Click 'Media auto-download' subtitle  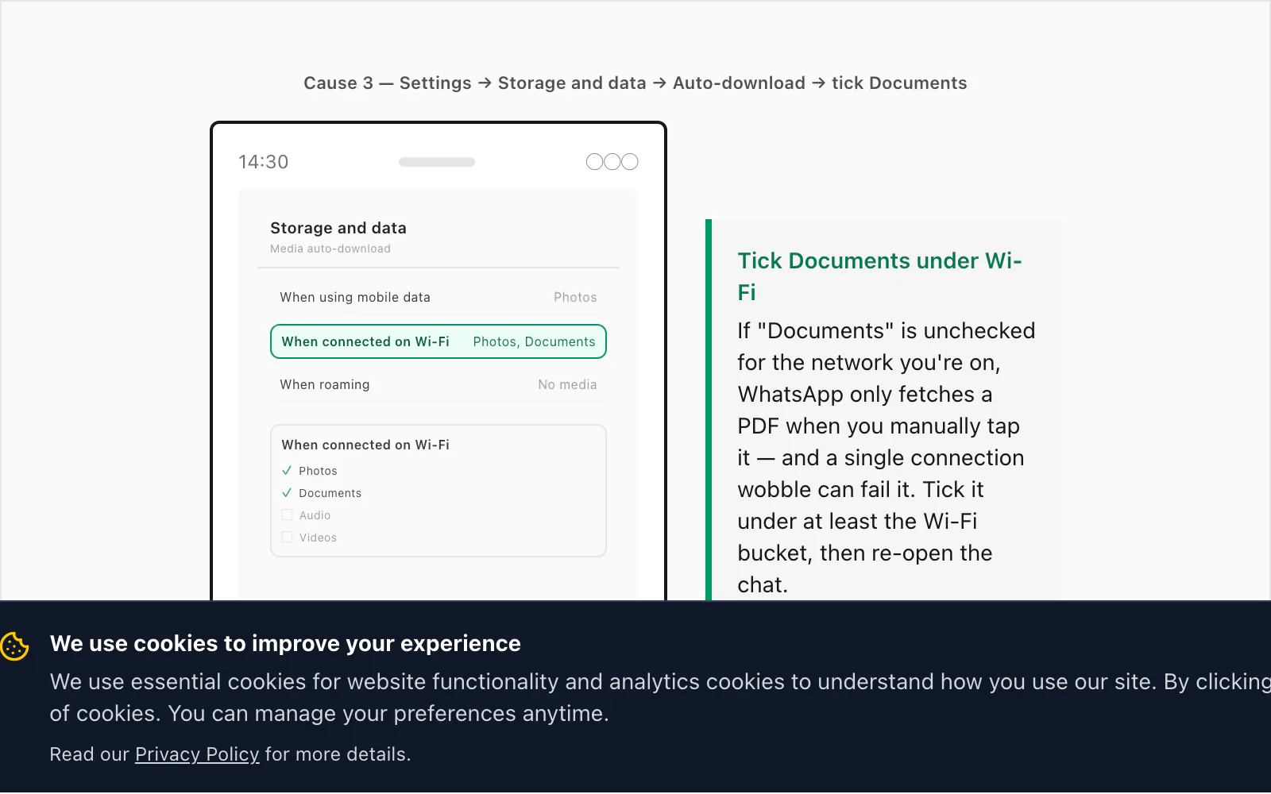pos(330,249)
